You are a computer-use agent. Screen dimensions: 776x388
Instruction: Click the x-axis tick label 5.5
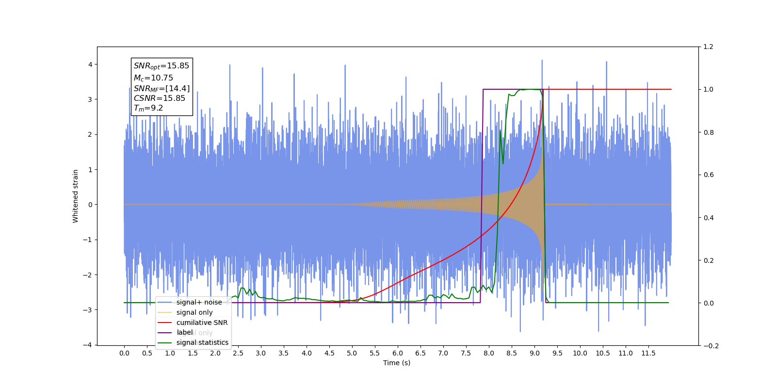[x=375, y=353]
